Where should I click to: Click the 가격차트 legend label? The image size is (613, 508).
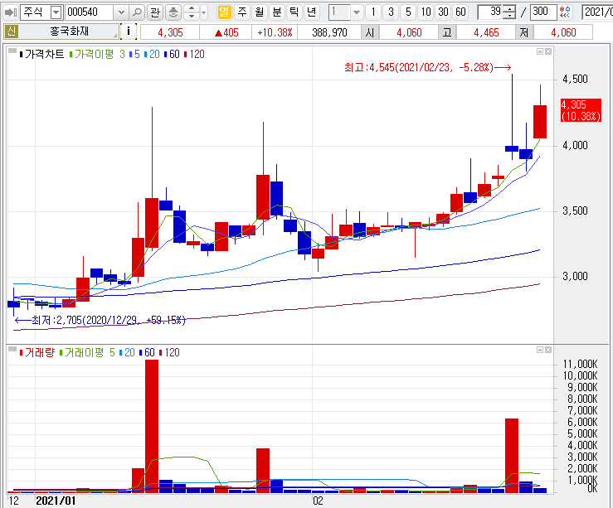pos(44,54)
